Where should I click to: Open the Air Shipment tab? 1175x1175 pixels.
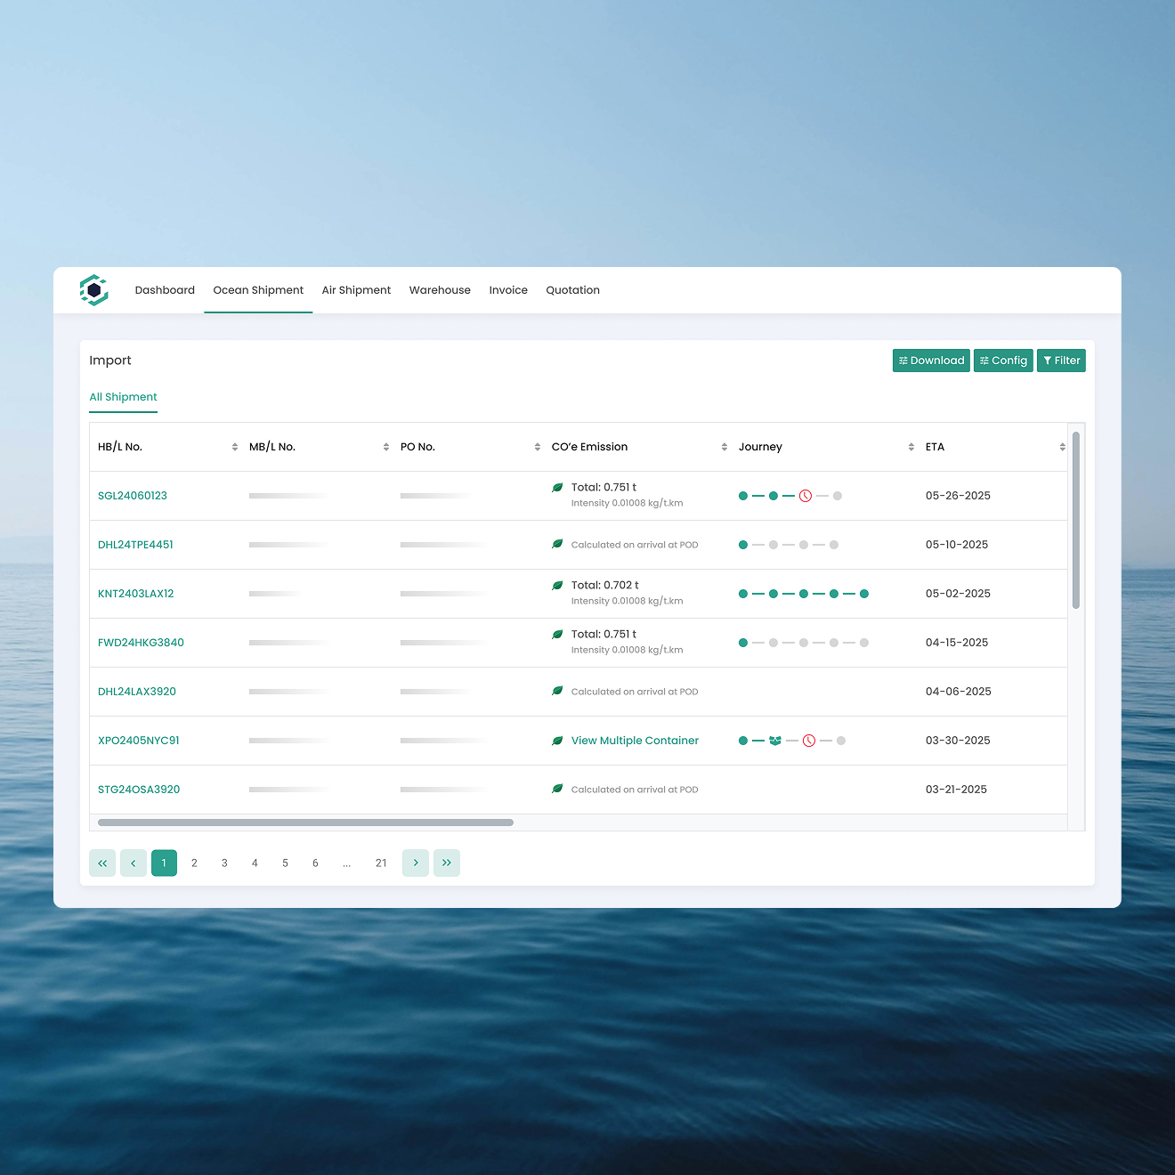356,290
